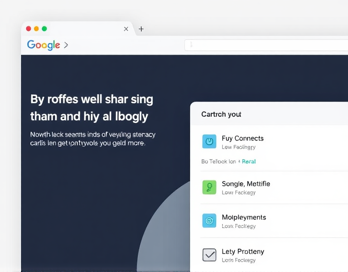Click the paragraph starting Nowth leck seantts
The image size is (348, 272).
(x=93, y=139)
